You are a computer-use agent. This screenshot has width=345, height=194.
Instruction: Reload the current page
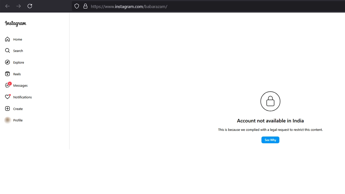click(30, 6)
